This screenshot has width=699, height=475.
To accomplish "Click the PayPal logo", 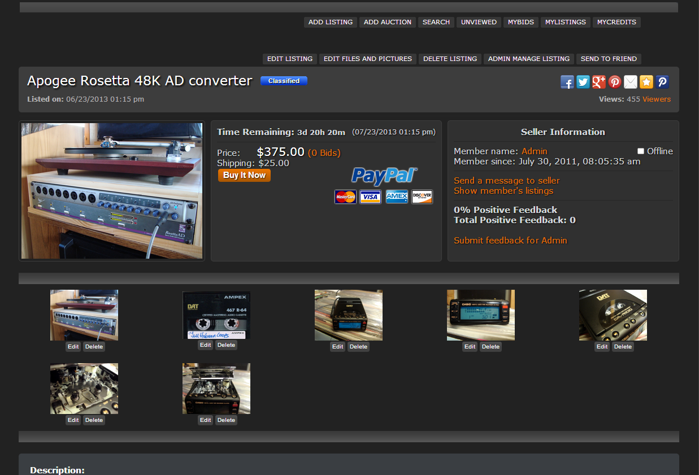I will [x=384, y=176].
